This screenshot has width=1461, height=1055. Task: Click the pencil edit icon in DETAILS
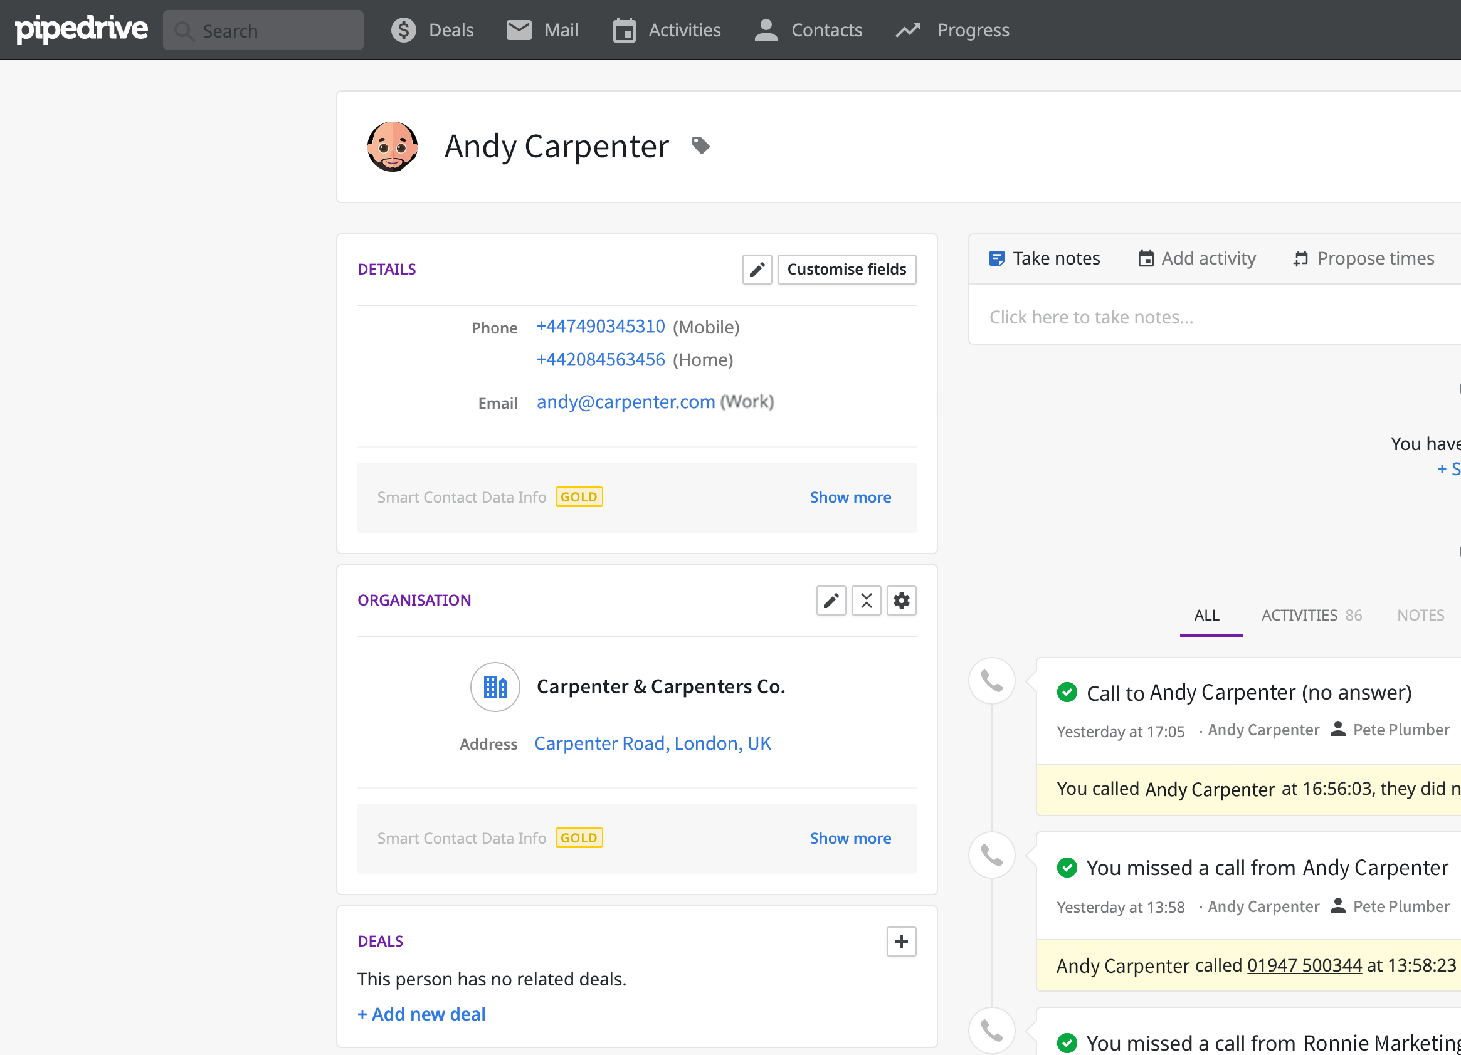click(759, 269)
